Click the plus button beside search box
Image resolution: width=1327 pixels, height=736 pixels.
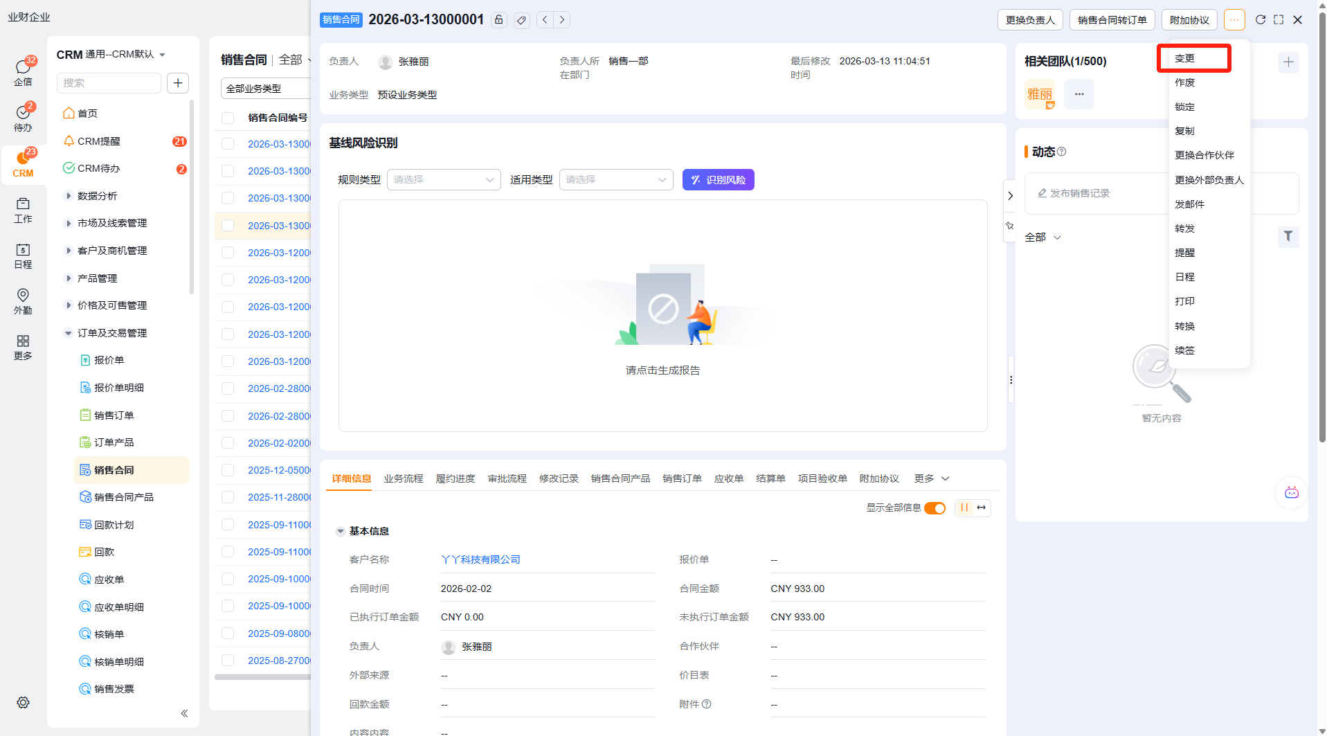[x=178, y=83]
